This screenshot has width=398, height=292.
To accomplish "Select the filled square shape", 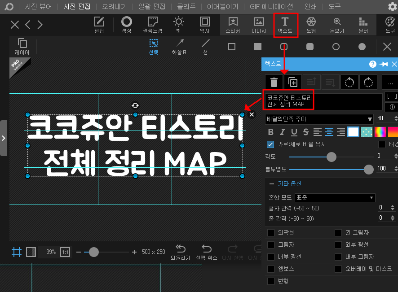I will click(258, 47).
